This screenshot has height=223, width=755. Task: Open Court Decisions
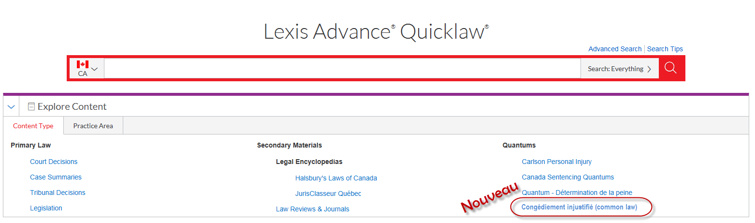click(54, 162)
